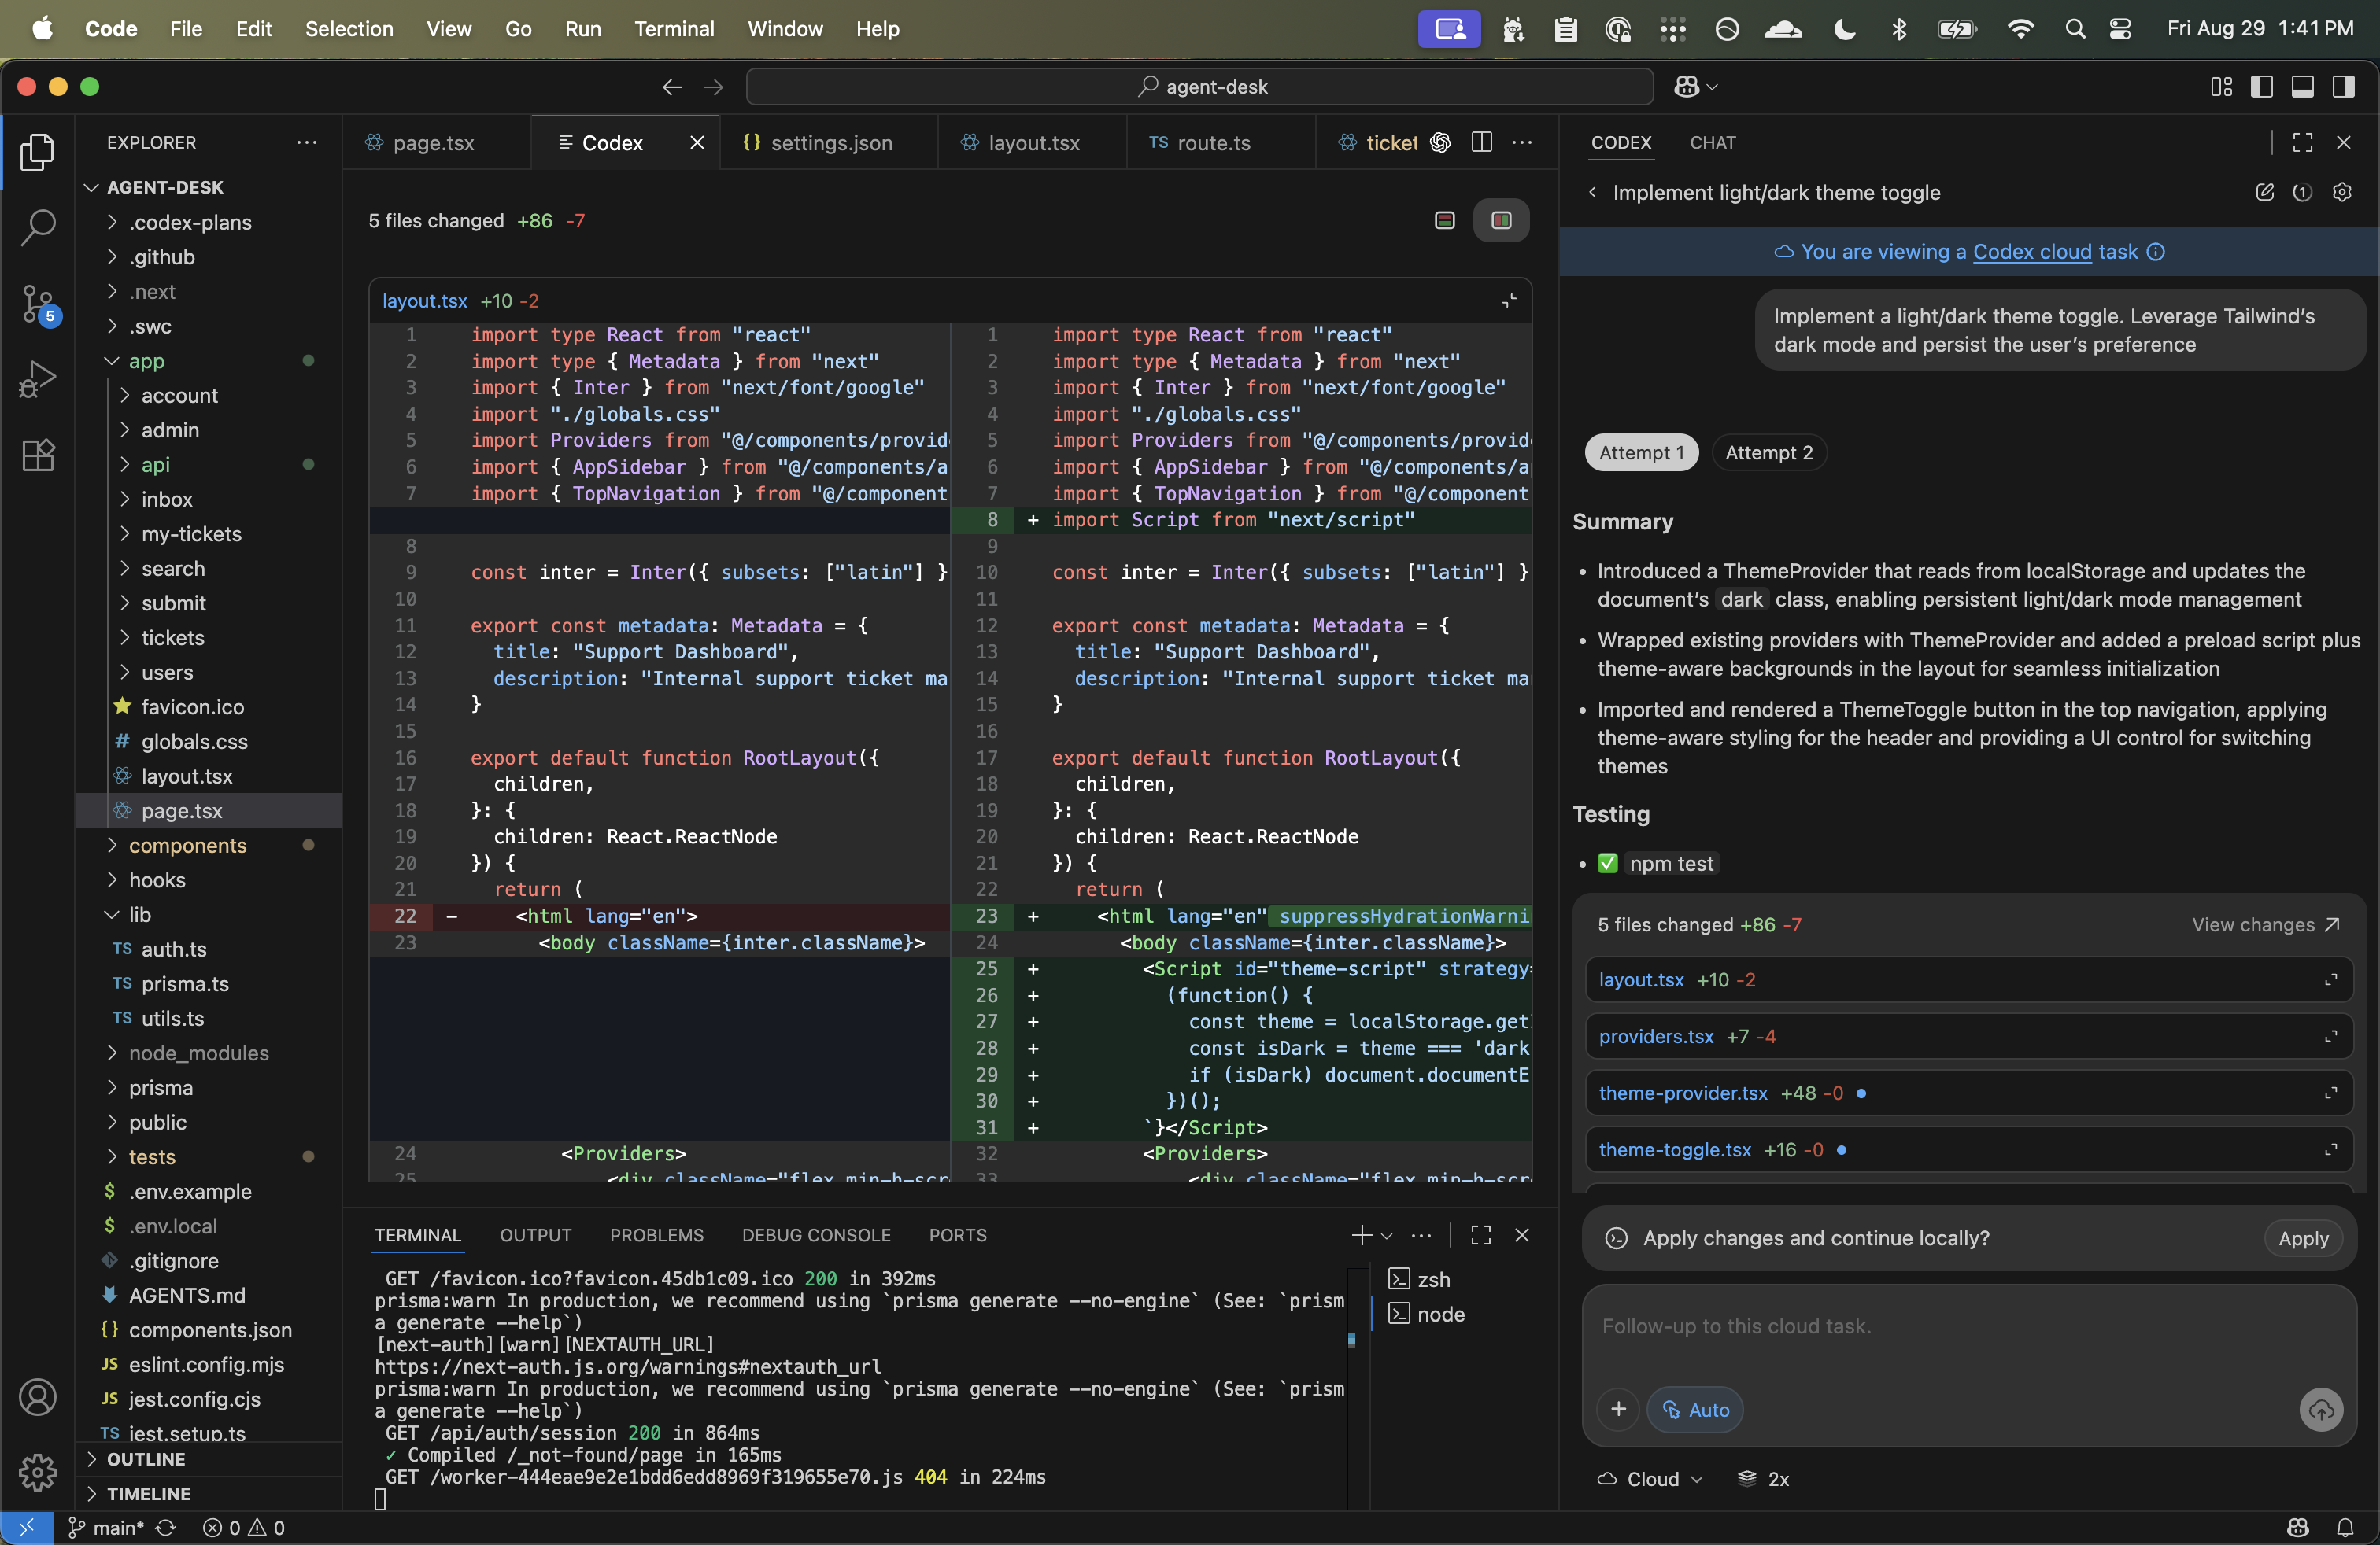This screenshot has width=2380, height=1545.
Task: Switch to unified diff view
Action: 1444,219
